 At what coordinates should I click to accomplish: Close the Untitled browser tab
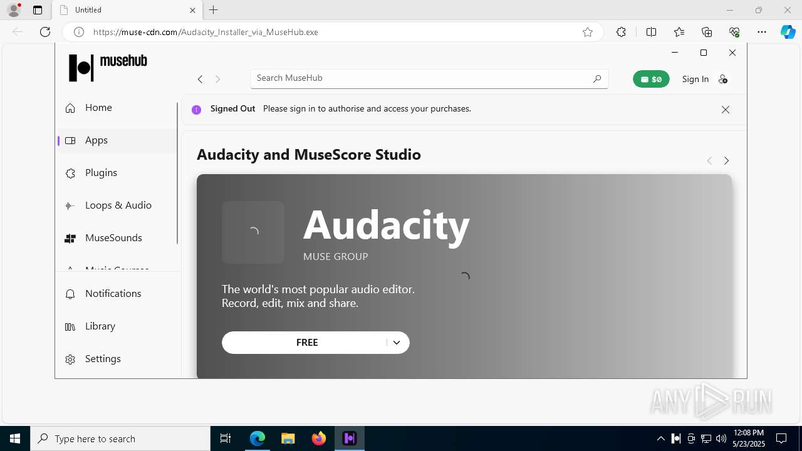(193, 10)
